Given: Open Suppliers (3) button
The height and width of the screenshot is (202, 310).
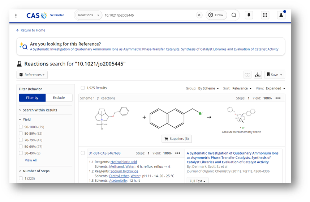Looking at the screenshot, I should click(x=177, y=139).
